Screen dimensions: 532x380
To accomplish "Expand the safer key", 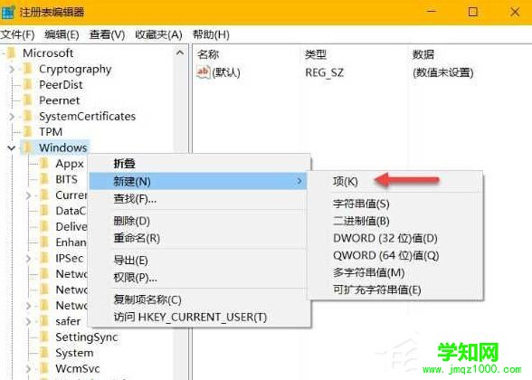I will tap(29, 321).
